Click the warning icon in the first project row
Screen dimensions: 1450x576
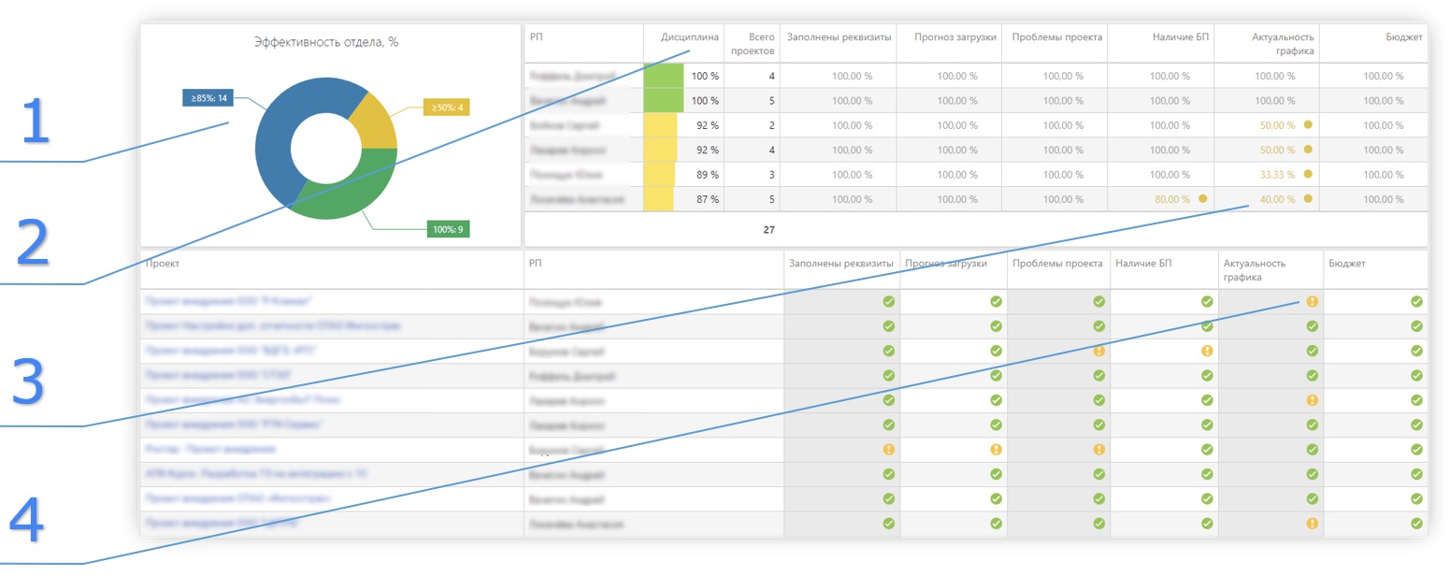pos(1312,301)
